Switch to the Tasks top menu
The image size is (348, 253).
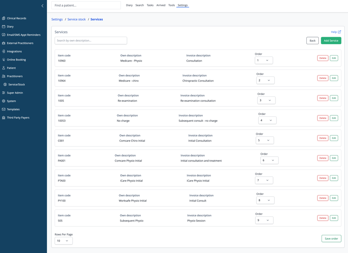[150, 5]
